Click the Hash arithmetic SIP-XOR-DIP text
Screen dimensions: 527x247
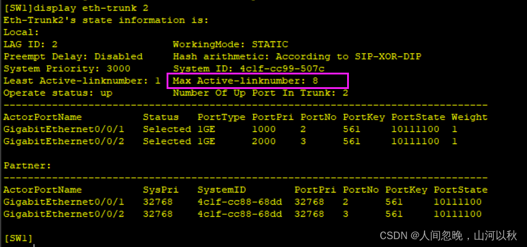[297, 56]
